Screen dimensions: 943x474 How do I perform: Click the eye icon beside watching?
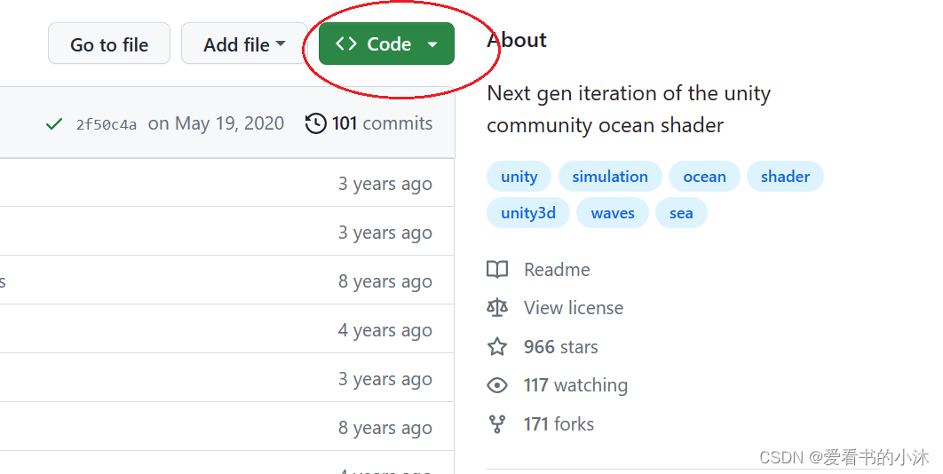pyautogui.click(x=497, y=385)
